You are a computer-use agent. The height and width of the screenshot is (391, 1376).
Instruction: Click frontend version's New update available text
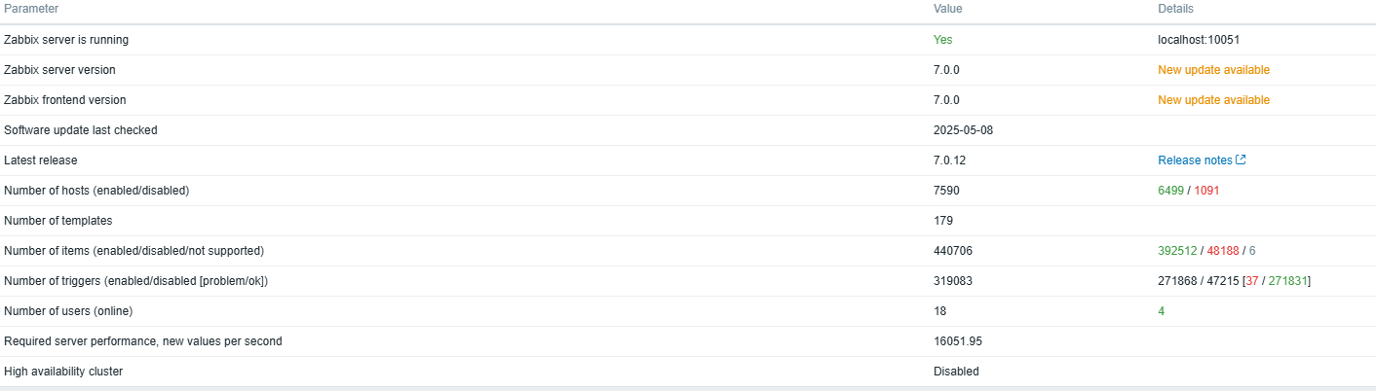1213,100
